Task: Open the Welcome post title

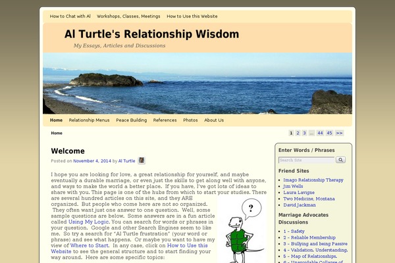Action: [x=68, y=151]
